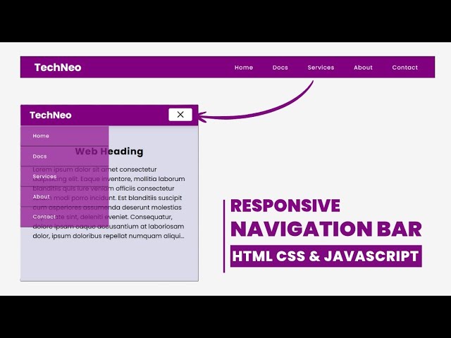The width and height of the screenshot is (451, 338).
Task: Choose About in the mobile dropdown menu
Action: (65, 196)
